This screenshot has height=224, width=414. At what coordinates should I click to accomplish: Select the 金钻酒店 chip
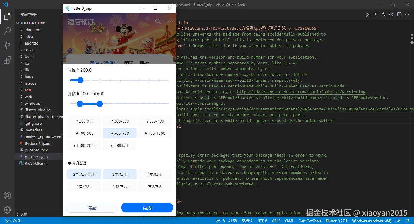[120, 186]
